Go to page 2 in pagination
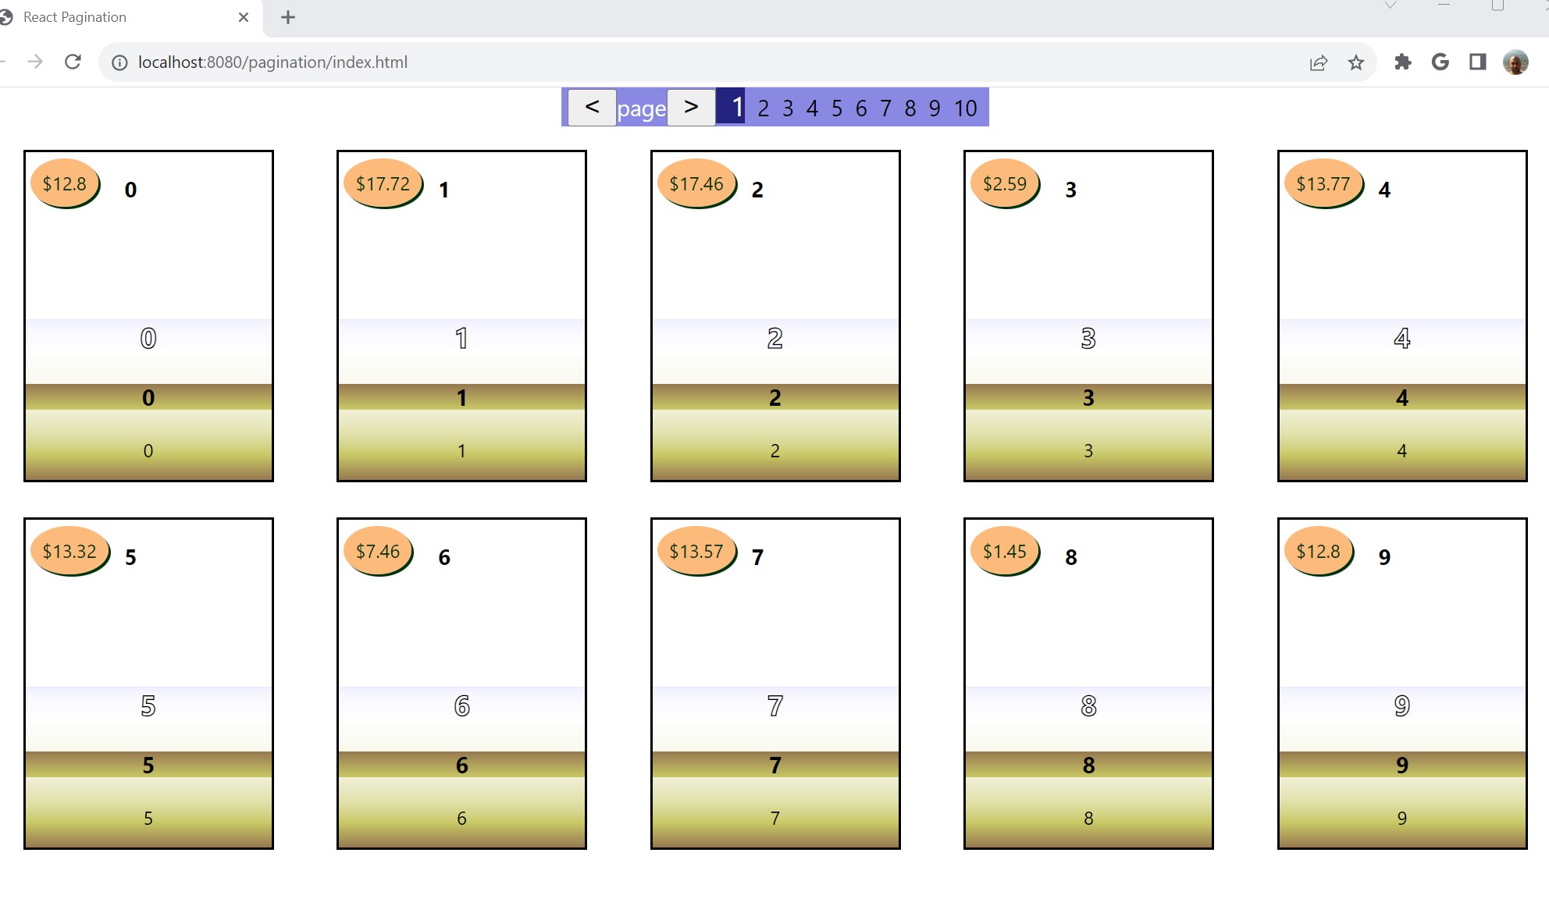 coord(764,108)
